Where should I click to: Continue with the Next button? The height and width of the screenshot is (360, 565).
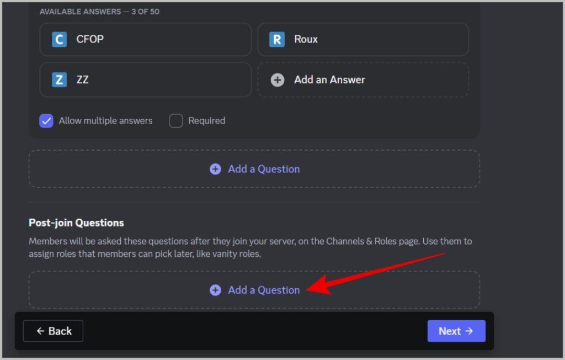coord(456,331)
